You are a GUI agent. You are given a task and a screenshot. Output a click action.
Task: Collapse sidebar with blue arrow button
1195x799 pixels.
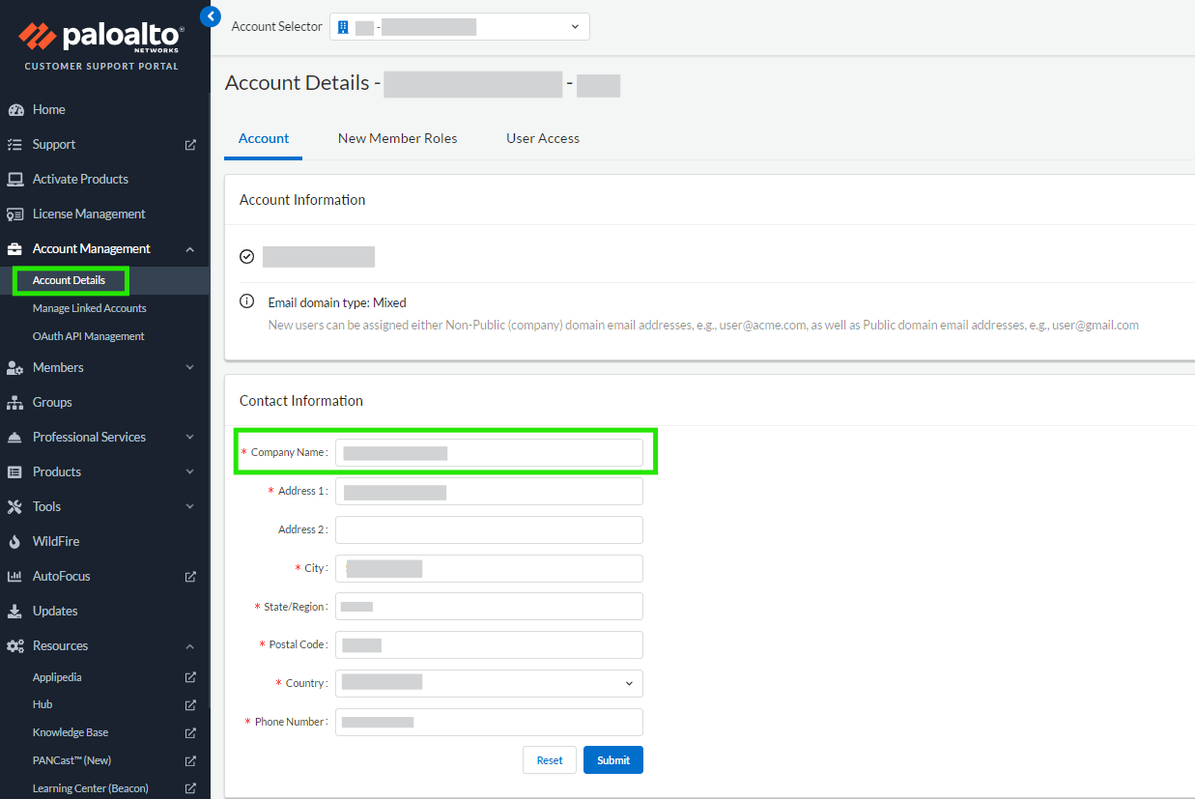coord(211,15)
